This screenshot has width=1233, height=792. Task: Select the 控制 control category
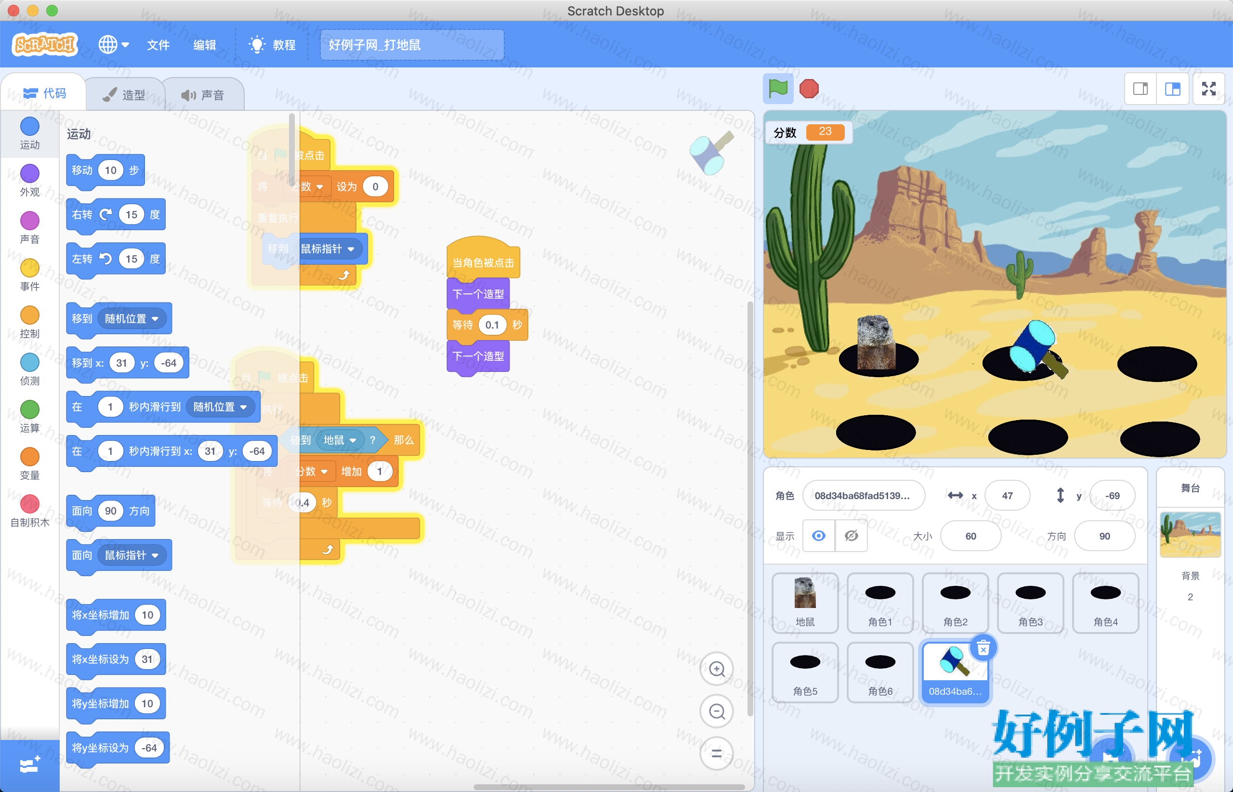pos(30,323)
